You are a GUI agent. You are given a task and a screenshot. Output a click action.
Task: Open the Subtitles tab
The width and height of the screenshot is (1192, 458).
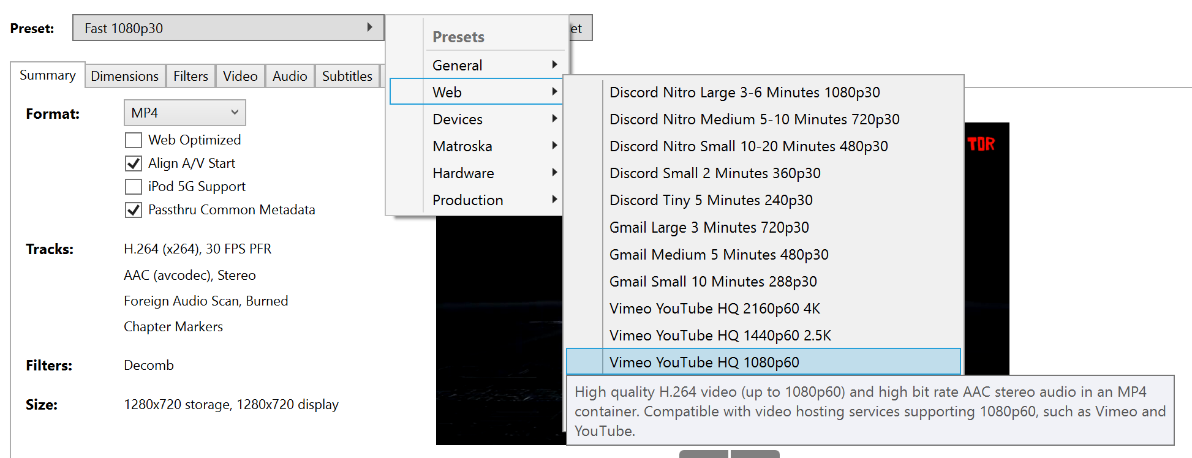347,76
